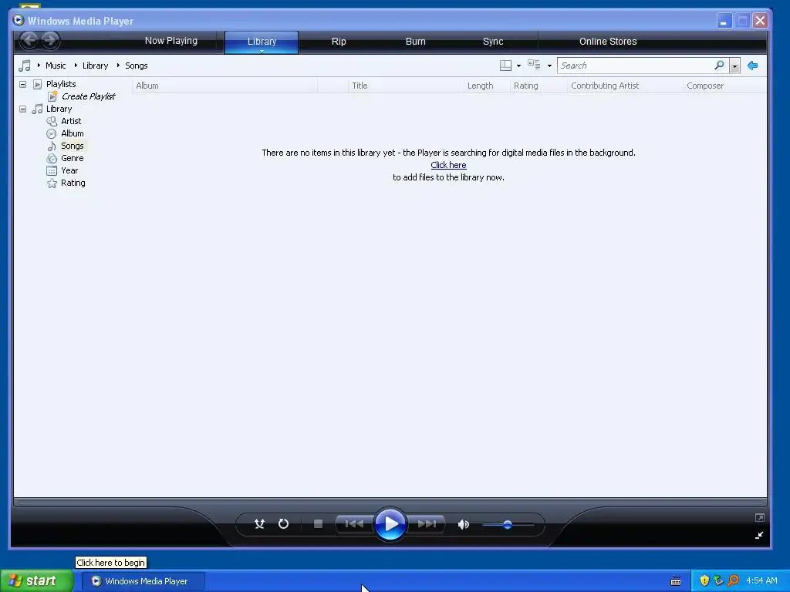This screenshot has width=790, height=592.
Task: Click the Previous track button
Action: [354, 524]
